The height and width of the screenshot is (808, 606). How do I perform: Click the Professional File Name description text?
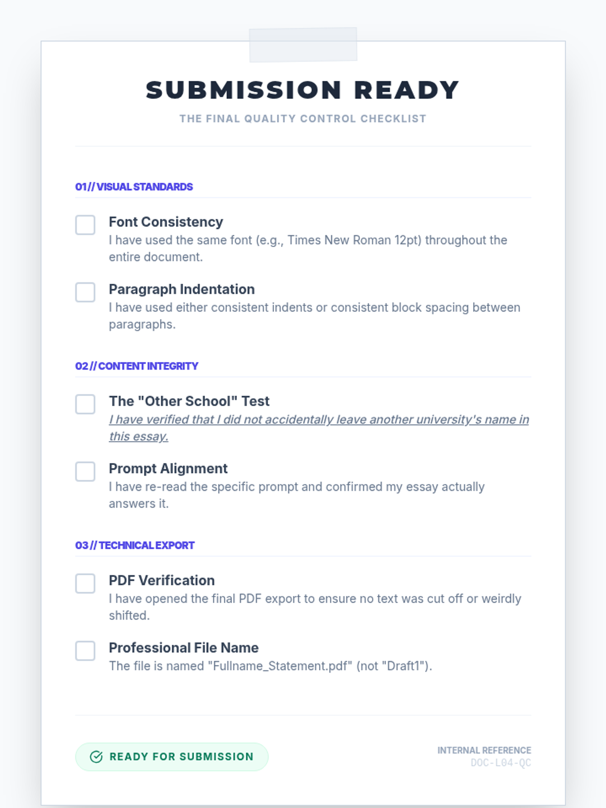[x=270, y=666]
